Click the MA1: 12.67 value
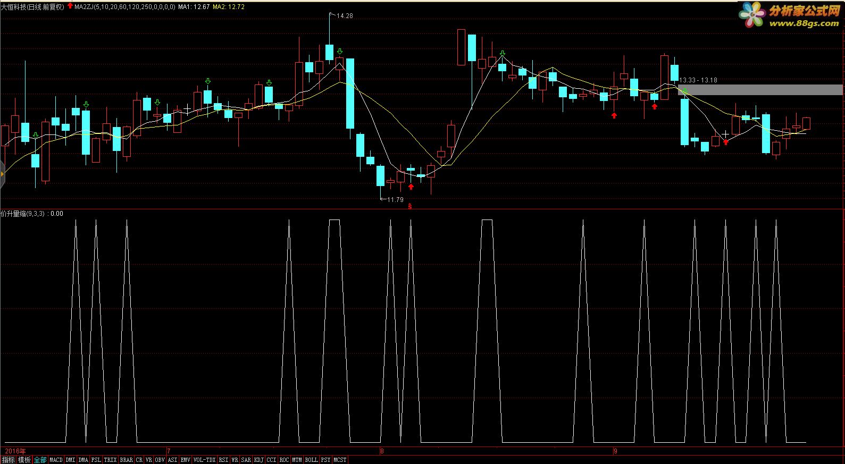 (194, 7)
